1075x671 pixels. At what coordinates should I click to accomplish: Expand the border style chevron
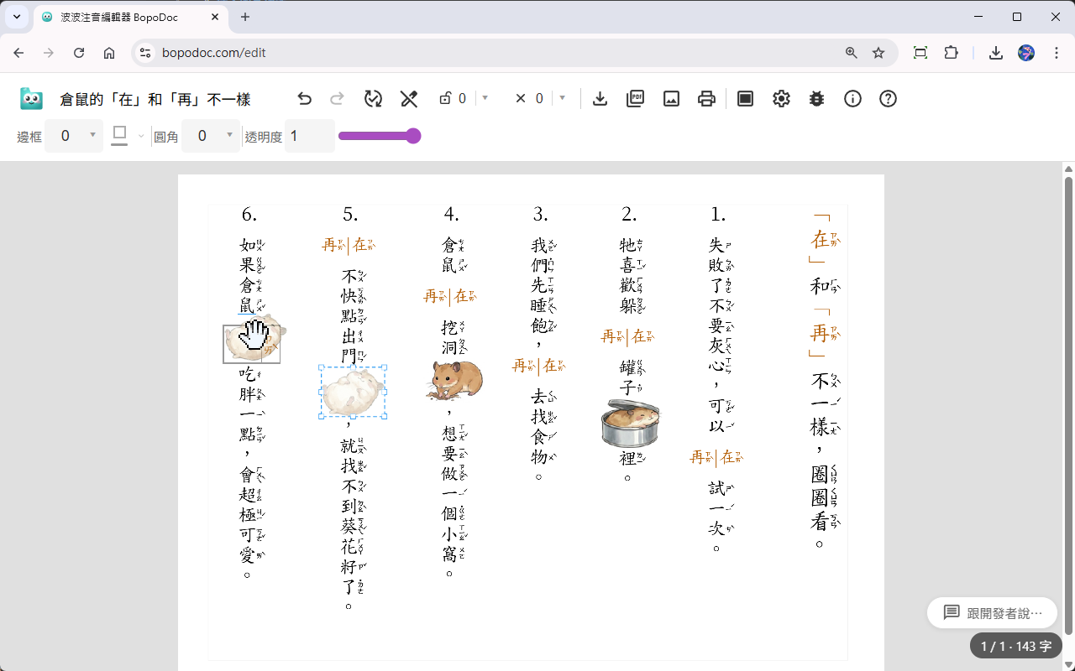pos(140,135)
